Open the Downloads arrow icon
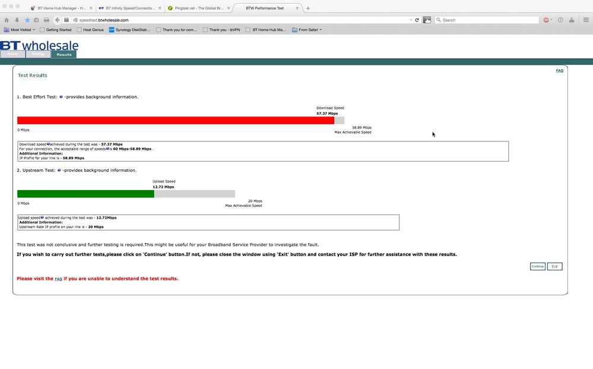Image resolution: width=593 pixels, height=369 pixels. coord(17,20)
